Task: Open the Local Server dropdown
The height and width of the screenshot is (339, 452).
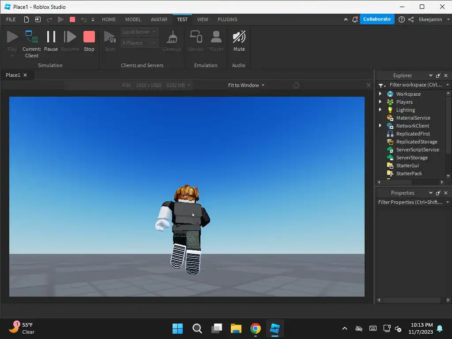Action: click(x=139, y=32)
